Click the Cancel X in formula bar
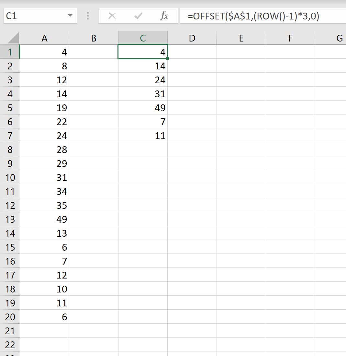The image size is (346, 356). click(x=112, y=16)
